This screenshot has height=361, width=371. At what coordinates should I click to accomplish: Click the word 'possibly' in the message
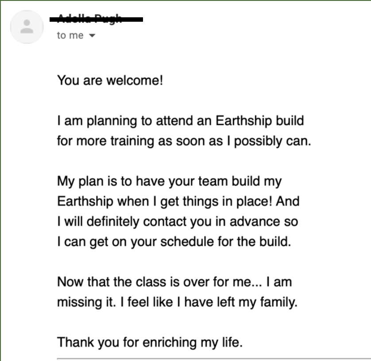(258, 141)
